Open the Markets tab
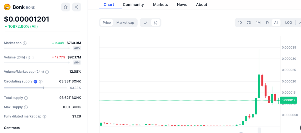This screenshot has height=133, width=301. [x=160, y=5]
